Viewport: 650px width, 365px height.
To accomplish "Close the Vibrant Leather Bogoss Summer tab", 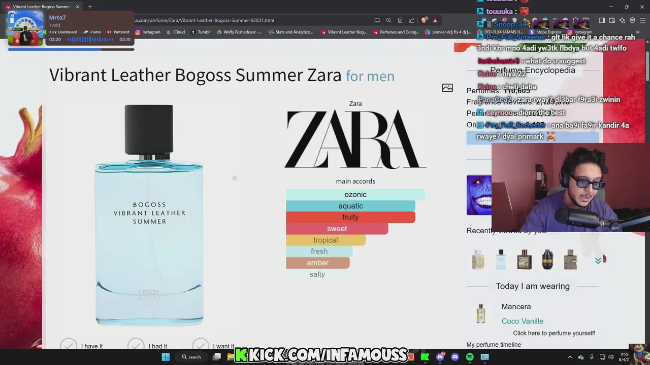I will [77, 7].
